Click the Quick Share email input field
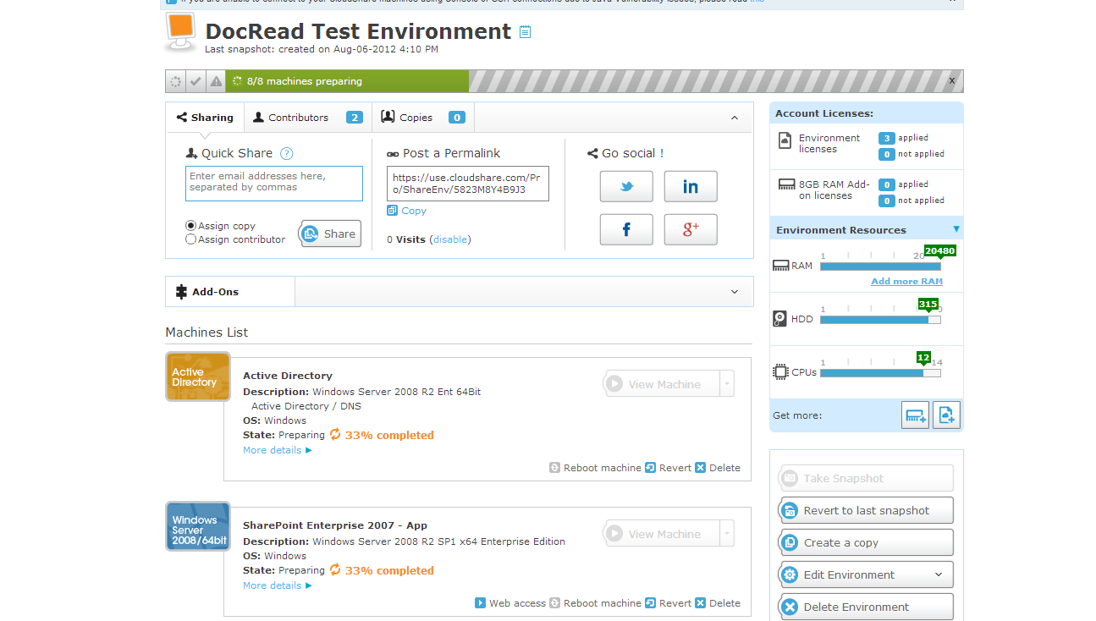This screenshot has height=621, width=1096. (273, 183)
